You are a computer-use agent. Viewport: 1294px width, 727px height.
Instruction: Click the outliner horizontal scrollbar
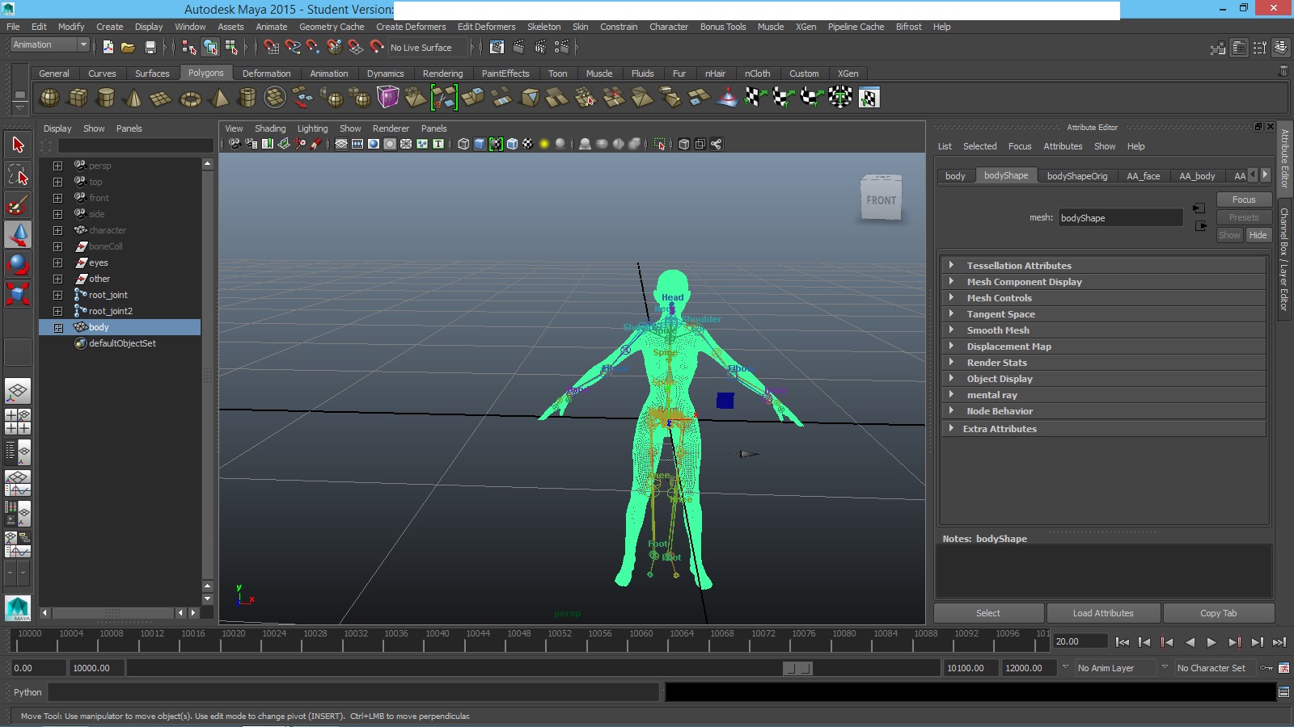tap(112, 613)
